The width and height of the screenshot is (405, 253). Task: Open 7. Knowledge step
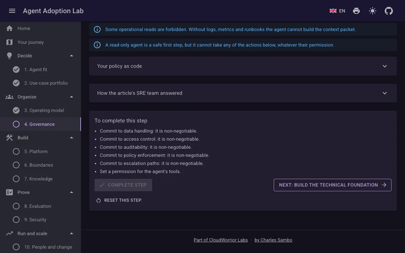point(40,179)
